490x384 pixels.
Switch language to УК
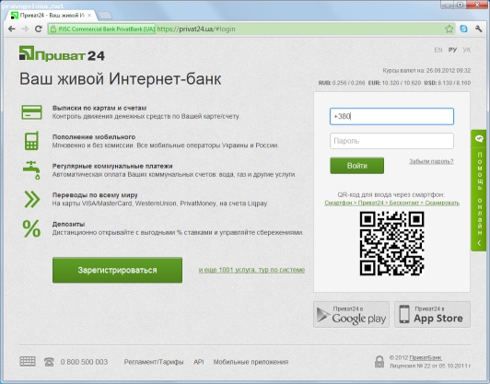tap(467, 50)
